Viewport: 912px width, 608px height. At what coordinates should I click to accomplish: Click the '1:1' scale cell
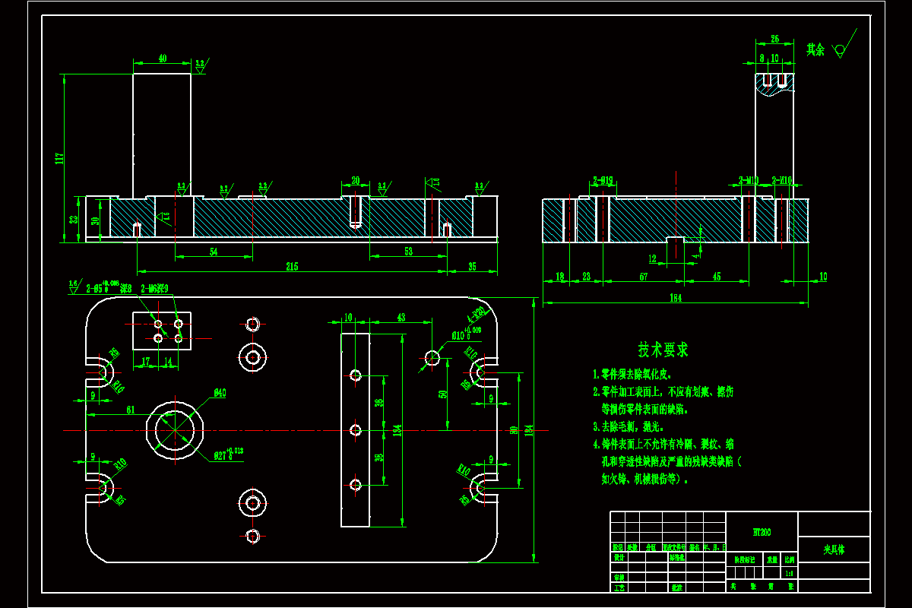[788, 574]
